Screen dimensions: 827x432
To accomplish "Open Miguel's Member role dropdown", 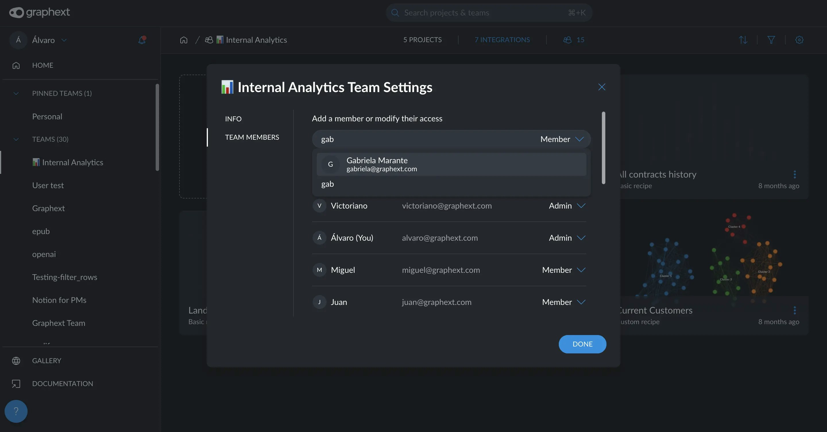I will pos(564,270).
